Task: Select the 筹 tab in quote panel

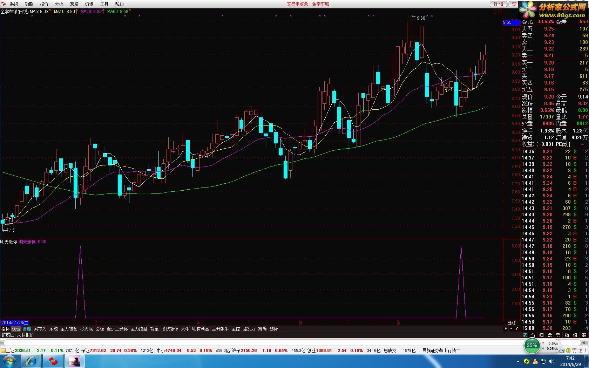Action: point(584,335)
